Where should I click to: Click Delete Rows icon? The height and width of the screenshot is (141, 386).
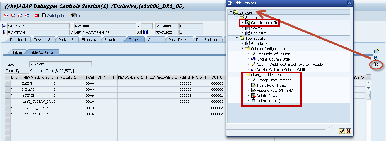pos(254,96)
